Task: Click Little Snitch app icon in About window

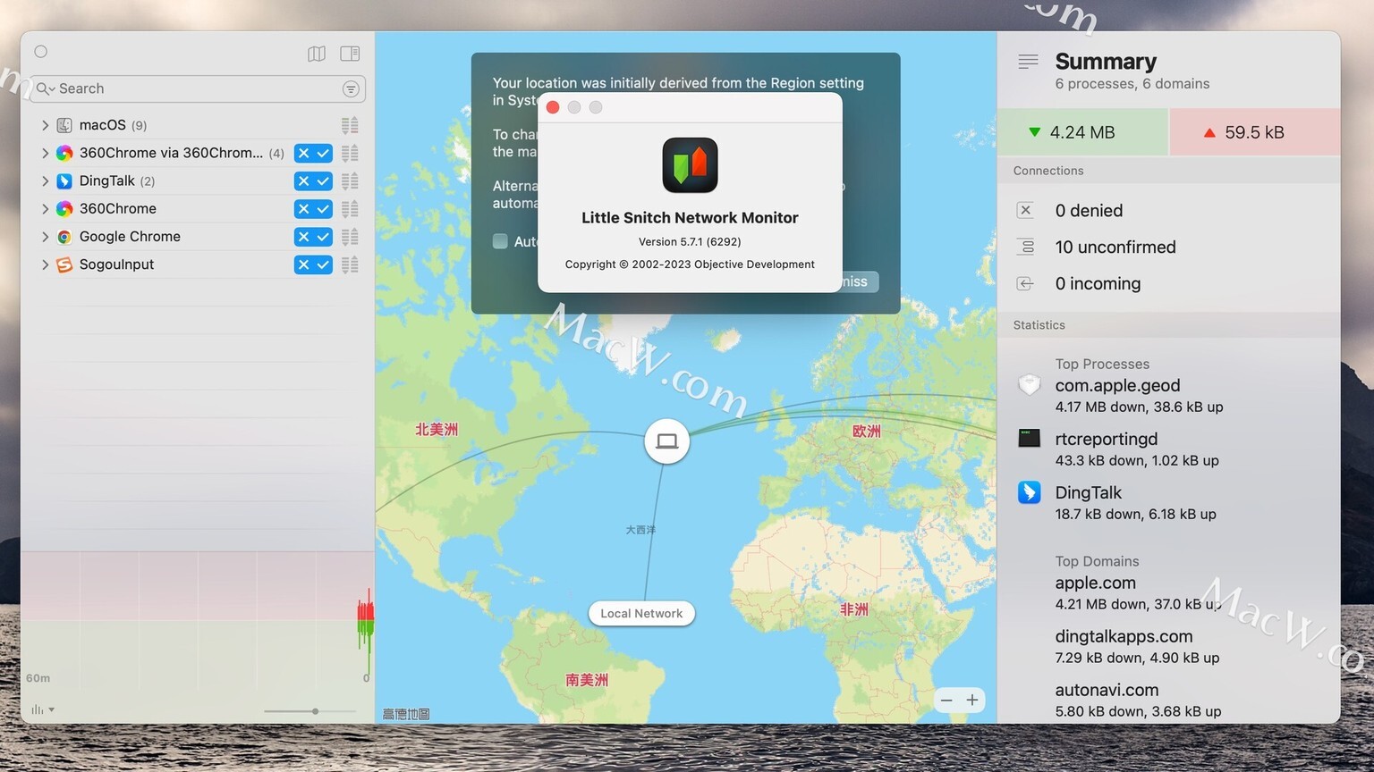Action: (690, 165)
